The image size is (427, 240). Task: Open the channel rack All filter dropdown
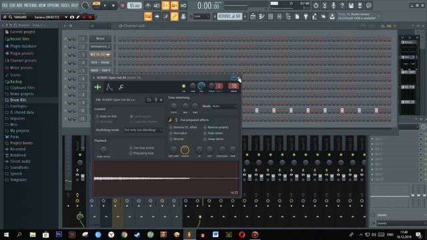99,26
